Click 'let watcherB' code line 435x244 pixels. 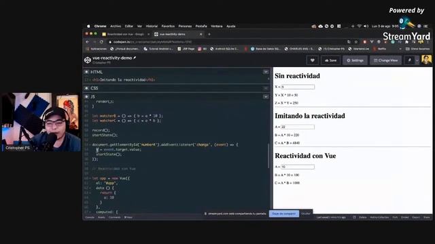[127, 116]
